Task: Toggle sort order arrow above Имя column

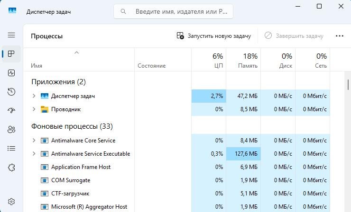Action: tap(76, 53)
